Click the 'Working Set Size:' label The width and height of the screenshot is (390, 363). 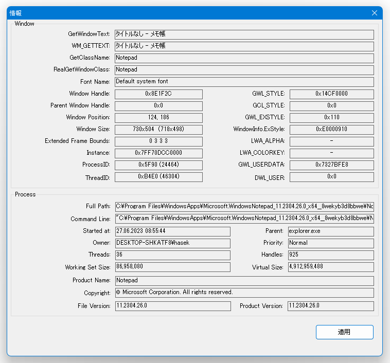88,267
